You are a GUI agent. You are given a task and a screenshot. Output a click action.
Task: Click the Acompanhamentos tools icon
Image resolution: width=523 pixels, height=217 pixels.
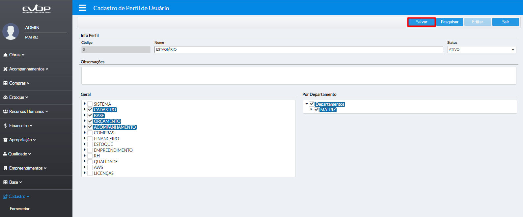(5, 69)
